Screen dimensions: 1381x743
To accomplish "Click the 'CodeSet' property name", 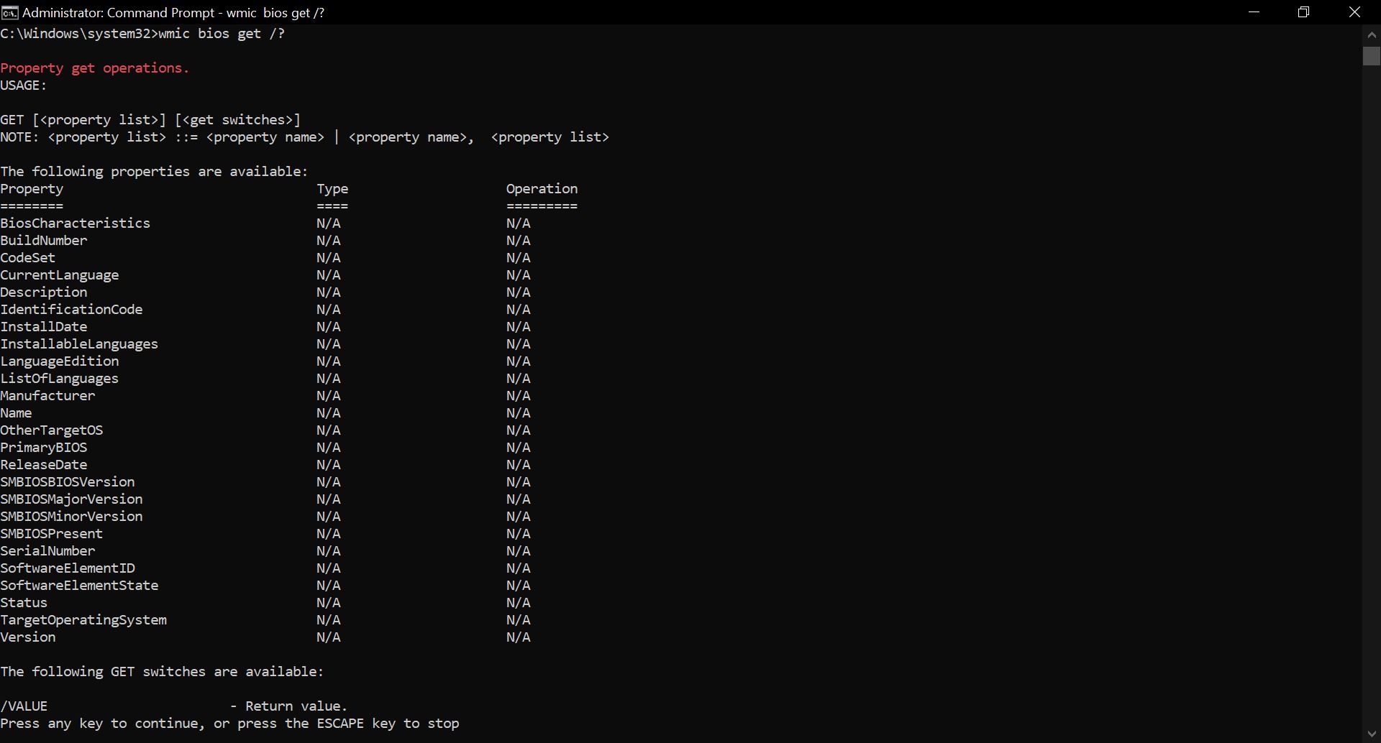I will 28,258.
